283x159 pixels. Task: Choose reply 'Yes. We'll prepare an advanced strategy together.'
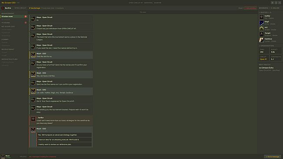(64, 135)
